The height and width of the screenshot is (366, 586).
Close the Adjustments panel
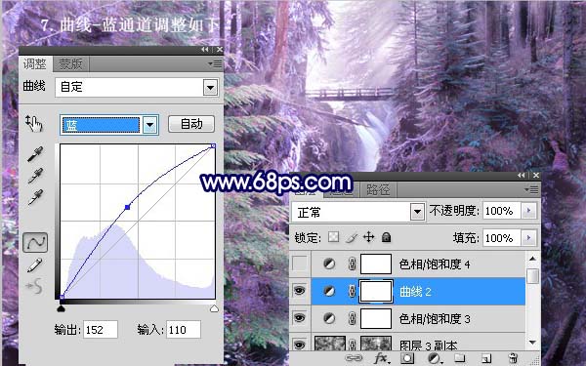(220, 50)
